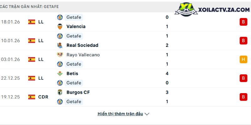Screen dimensions: 251x125
Task: Click the 03.01.26 match date
Action: click(11, 59)
